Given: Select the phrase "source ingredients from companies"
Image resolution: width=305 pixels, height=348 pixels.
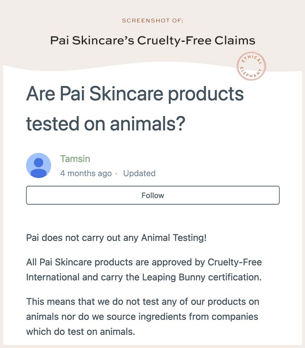Looking at the screenshot, I should pyautogui.click(x=183, y=317).
